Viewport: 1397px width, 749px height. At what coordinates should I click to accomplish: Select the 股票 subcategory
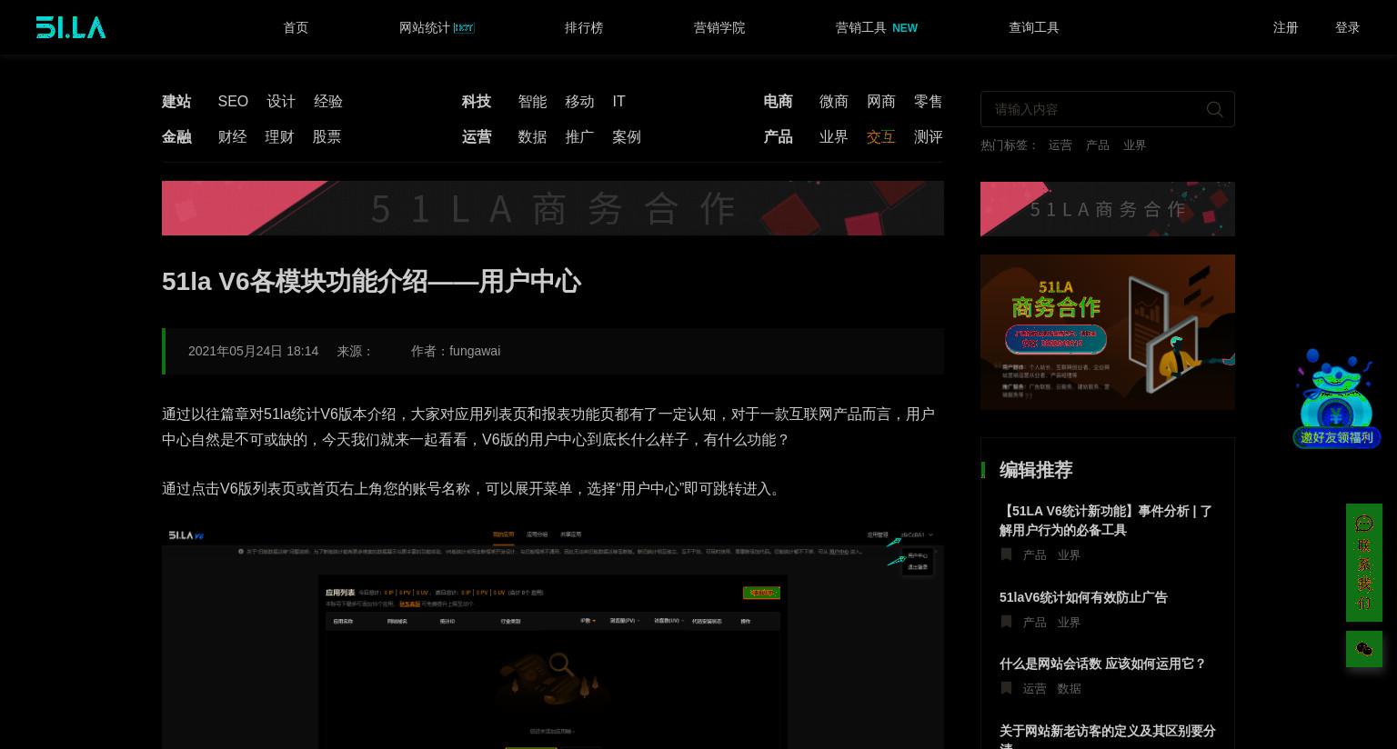pos(327,136)
